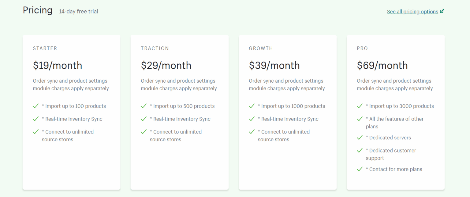Click the $69/month price text
Viewport: 470px width, 197px height.
[382, 65]
